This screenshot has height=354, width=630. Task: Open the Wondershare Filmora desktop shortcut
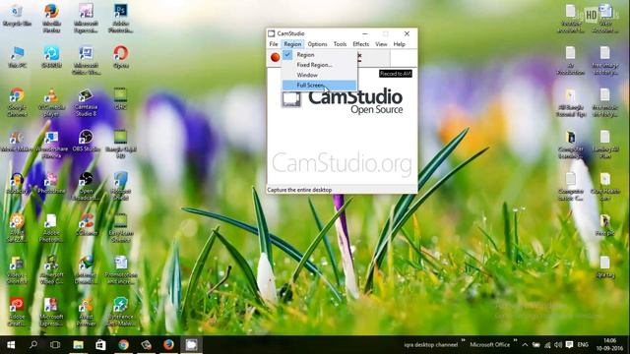coord(51,144)
